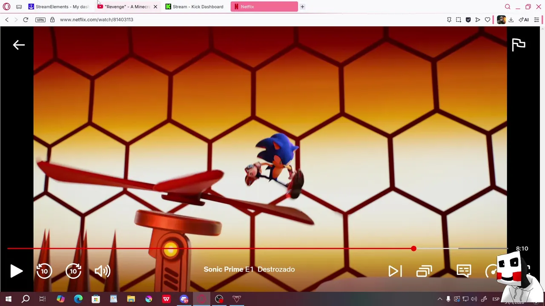Image resolution: width=545 pixels, height=306 pixels.
Task: Click the microphone tray icon
Action: (448, 299)
